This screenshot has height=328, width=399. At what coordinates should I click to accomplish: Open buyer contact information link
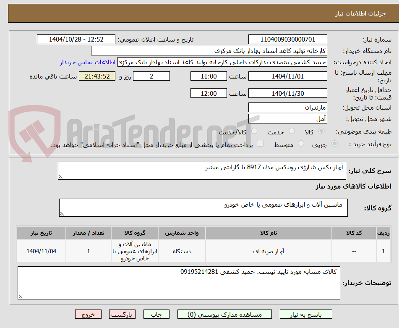88,62
